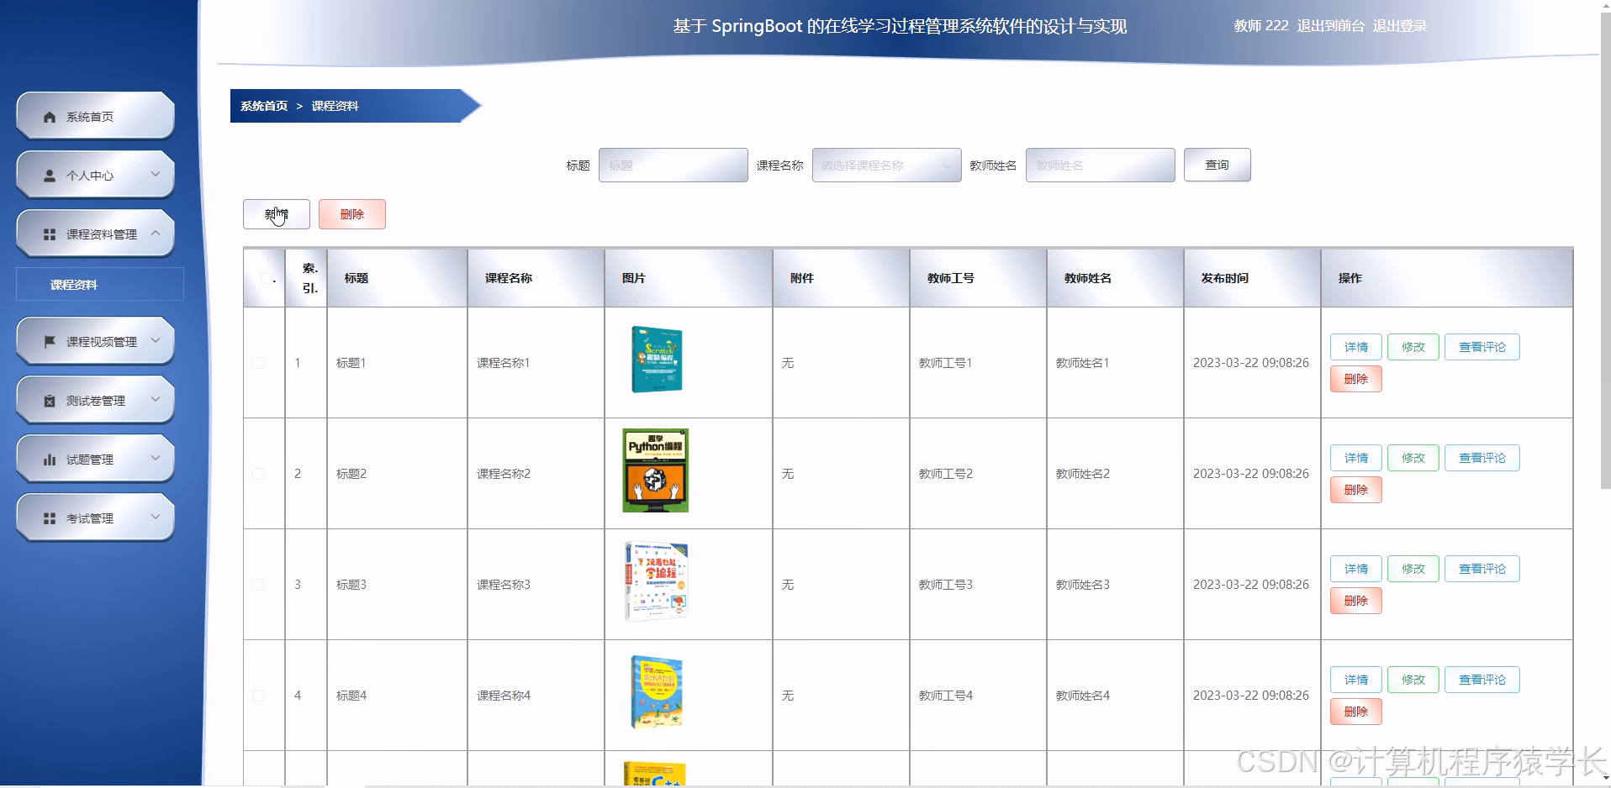The height and width of the screenshot is (788, 1611).
Task: Select the checkbox on row 标题3
Action: click(258, 585)
